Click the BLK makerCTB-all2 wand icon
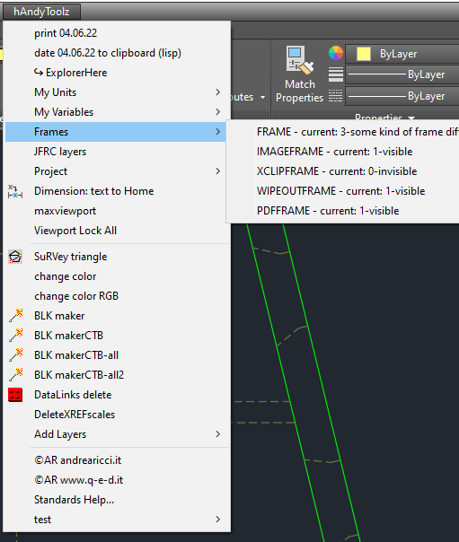459x542 pixels. point(16,375)
